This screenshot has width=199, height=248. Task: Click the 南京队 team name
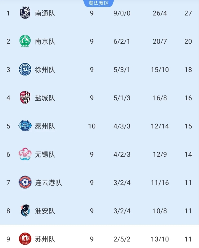[45, 41]
